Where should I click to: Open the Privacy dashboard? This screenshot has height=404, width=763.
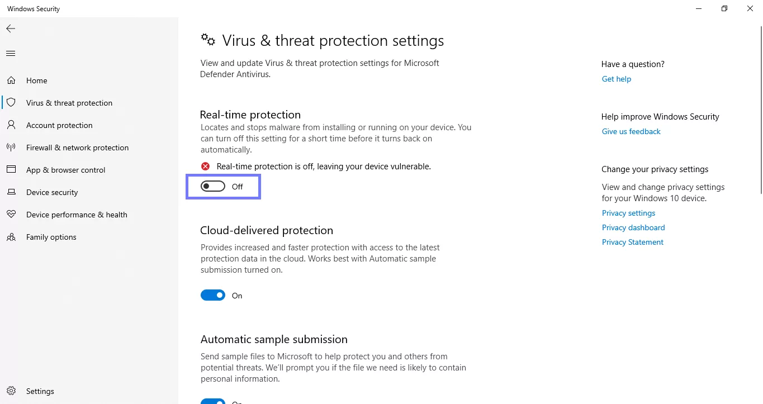tap(633, 227)
